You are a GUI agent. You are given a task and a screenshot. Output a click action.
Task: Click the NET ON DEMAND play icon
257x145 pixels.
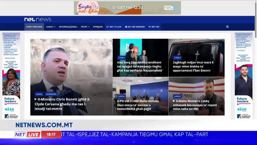(x=126, y=27)
